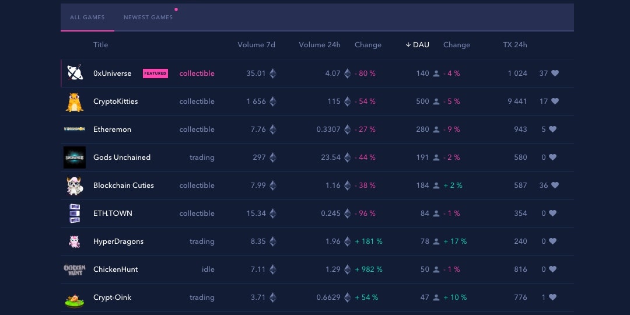Click the user icon beside DAU 500
This screenshot has height=315, width=630.
click(x=436, y=101)
